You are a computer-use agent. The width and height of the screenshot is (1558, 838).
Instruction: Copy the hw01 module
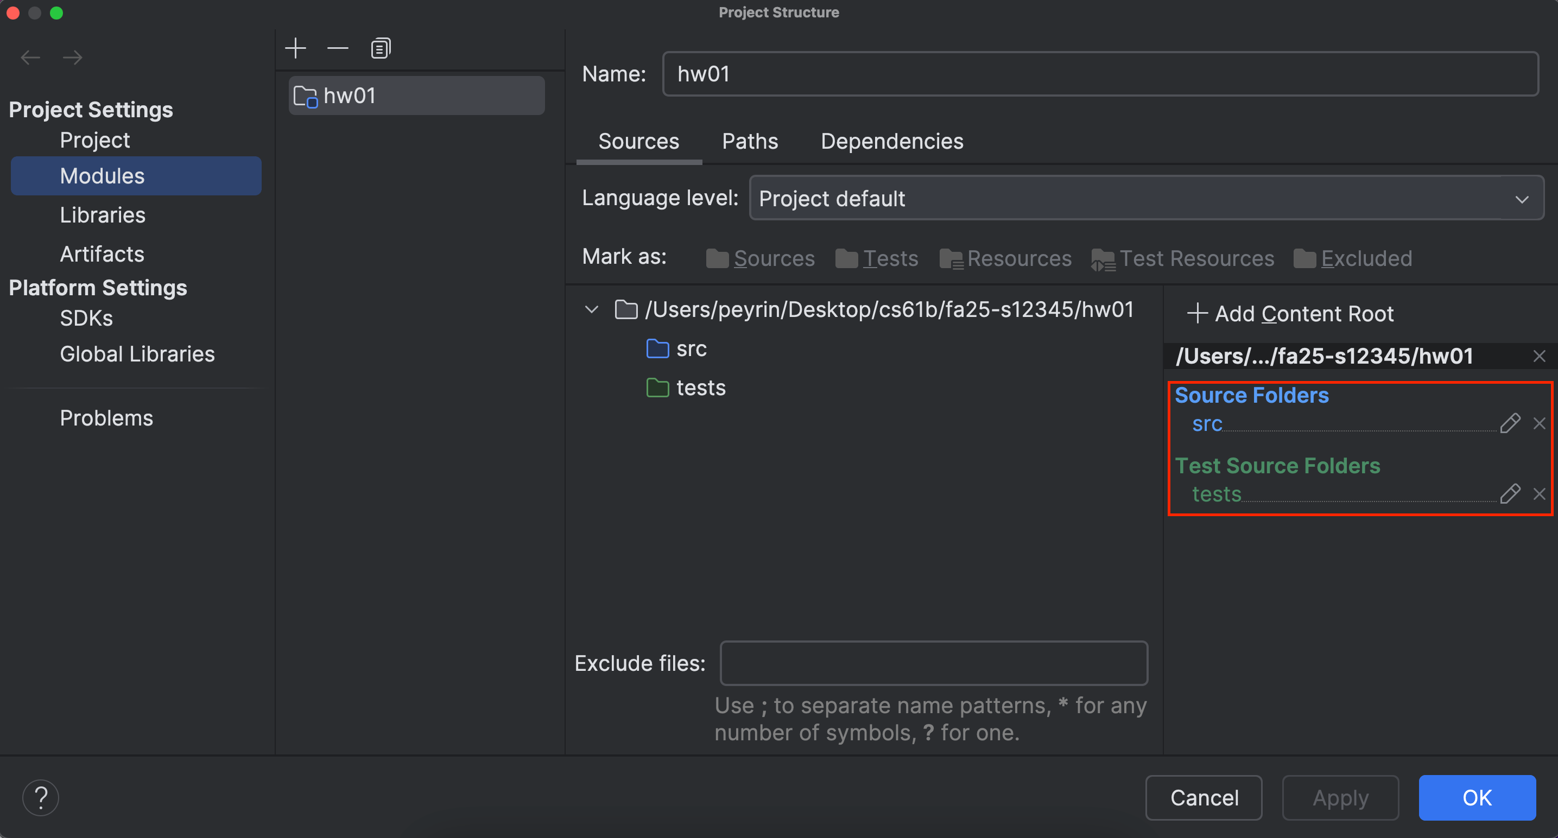click(380, 48)
